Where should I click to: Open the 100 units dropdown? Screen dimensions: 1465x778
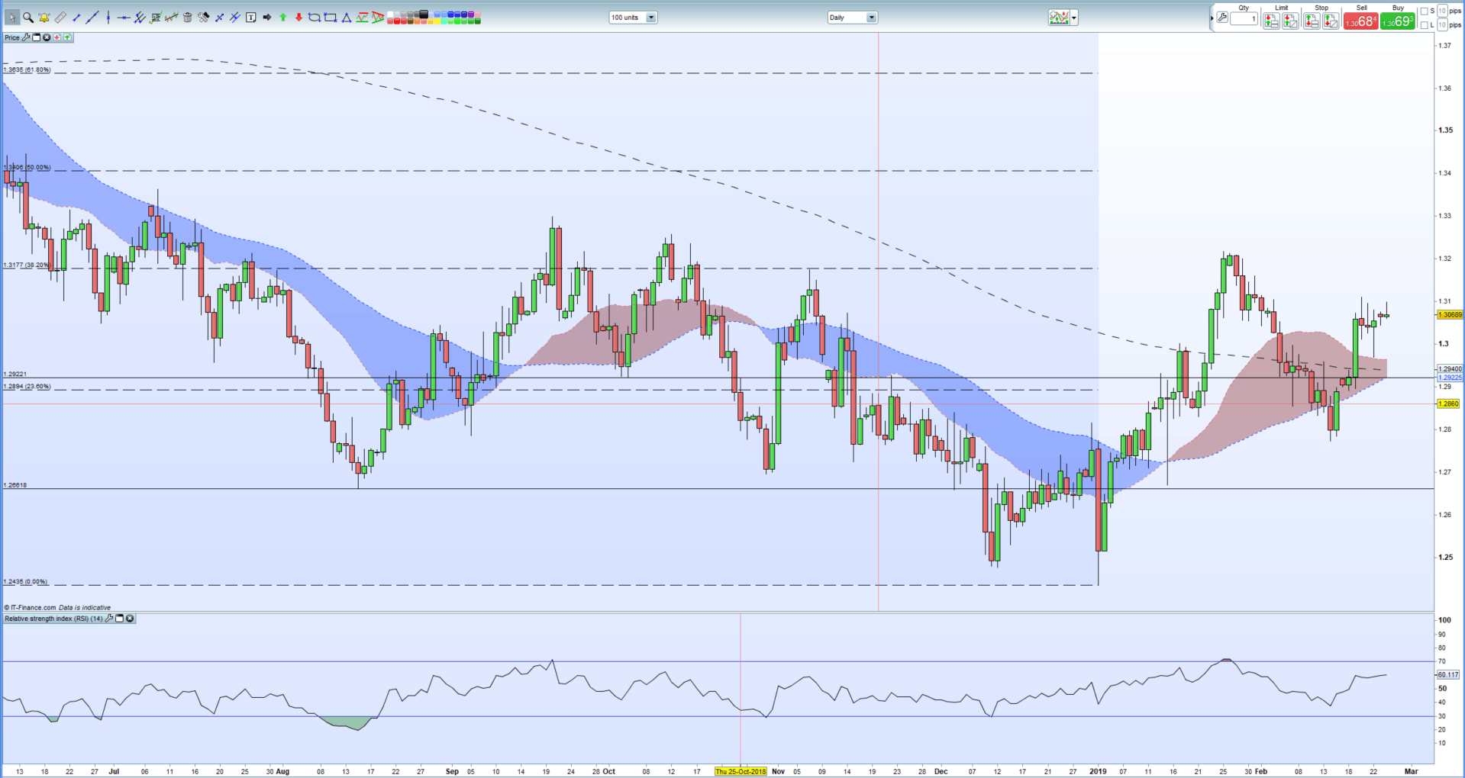point(633,18)
